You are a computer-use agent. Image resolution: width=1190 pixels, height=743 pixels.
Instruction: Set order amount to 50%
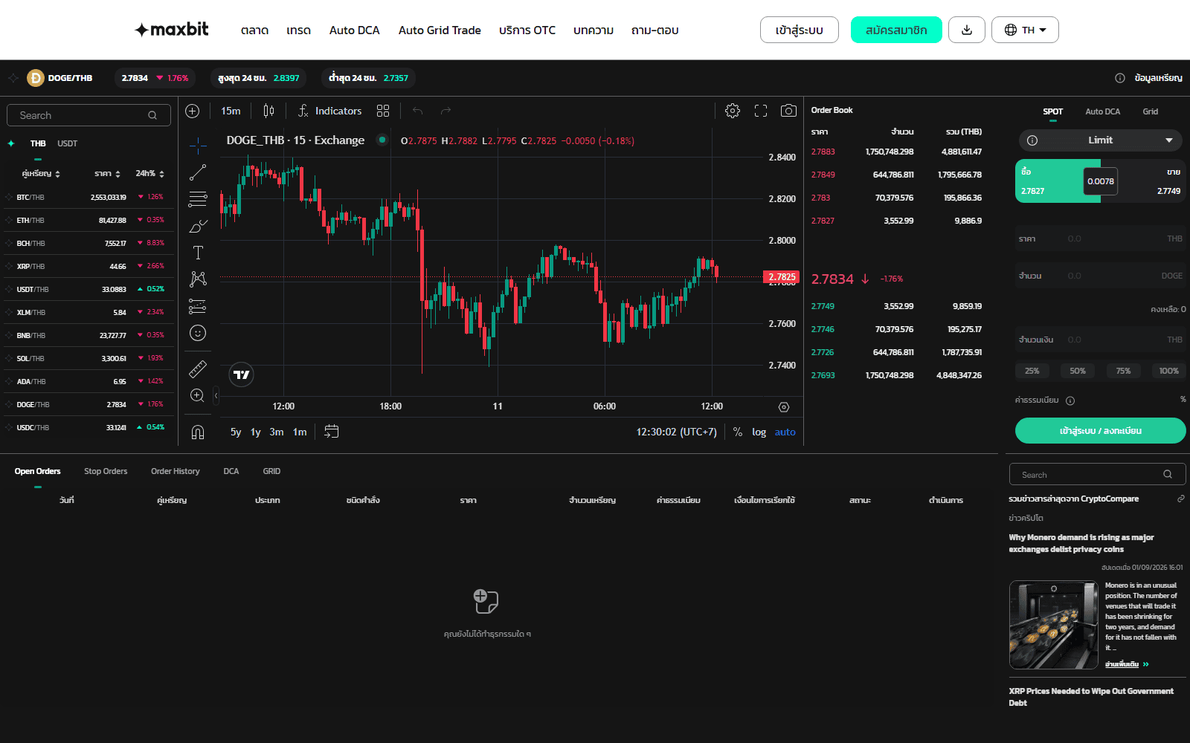click(1078, 371)
